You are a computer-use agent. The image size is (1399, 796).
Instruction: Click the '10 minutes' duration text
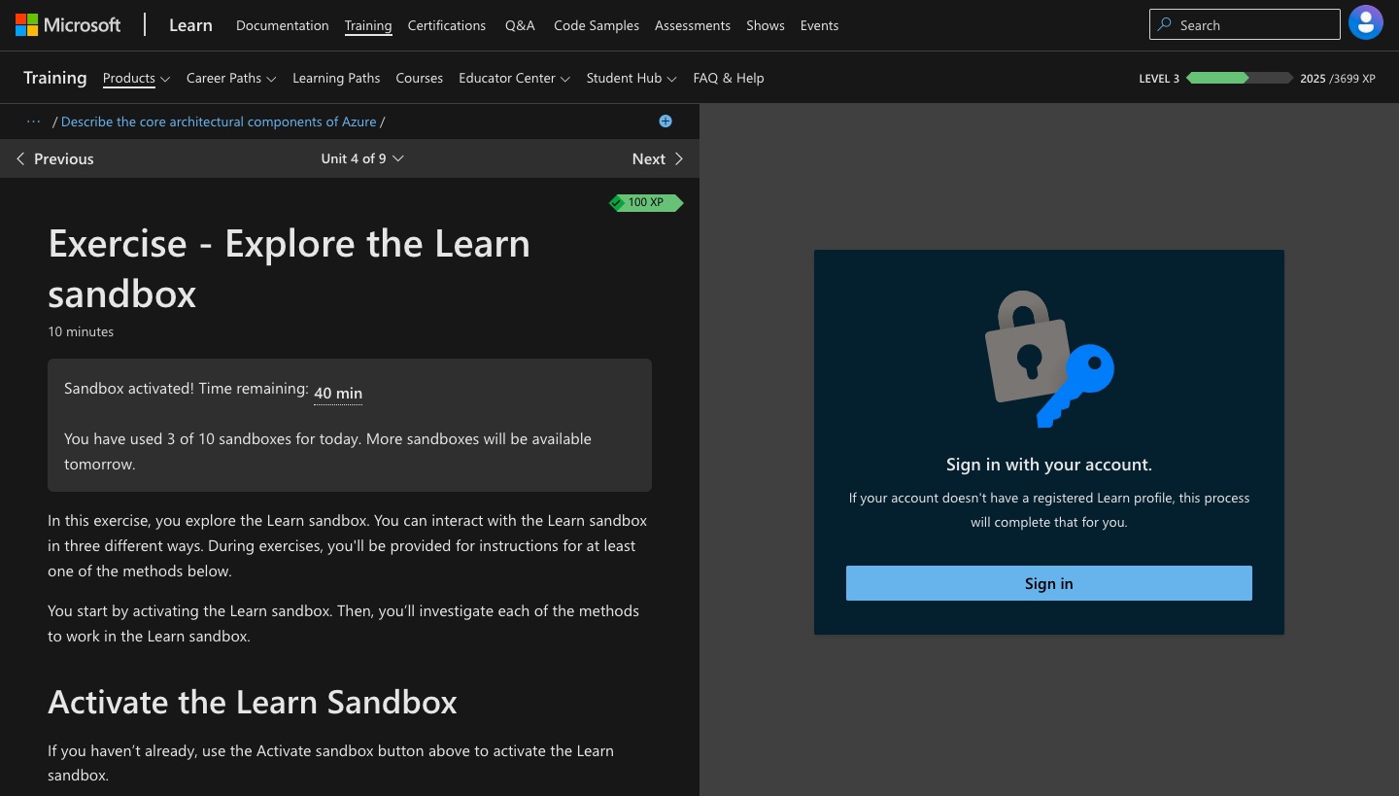tap(81, 331)
